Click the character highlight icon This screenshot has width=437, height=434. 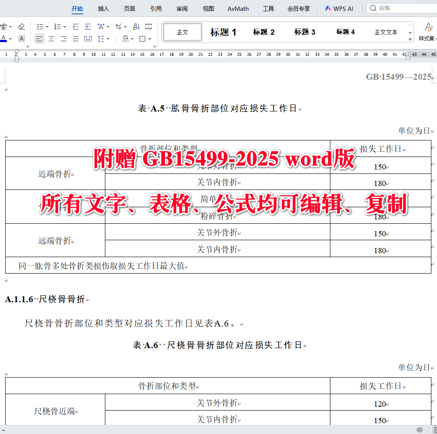click(x=21, y=39)
